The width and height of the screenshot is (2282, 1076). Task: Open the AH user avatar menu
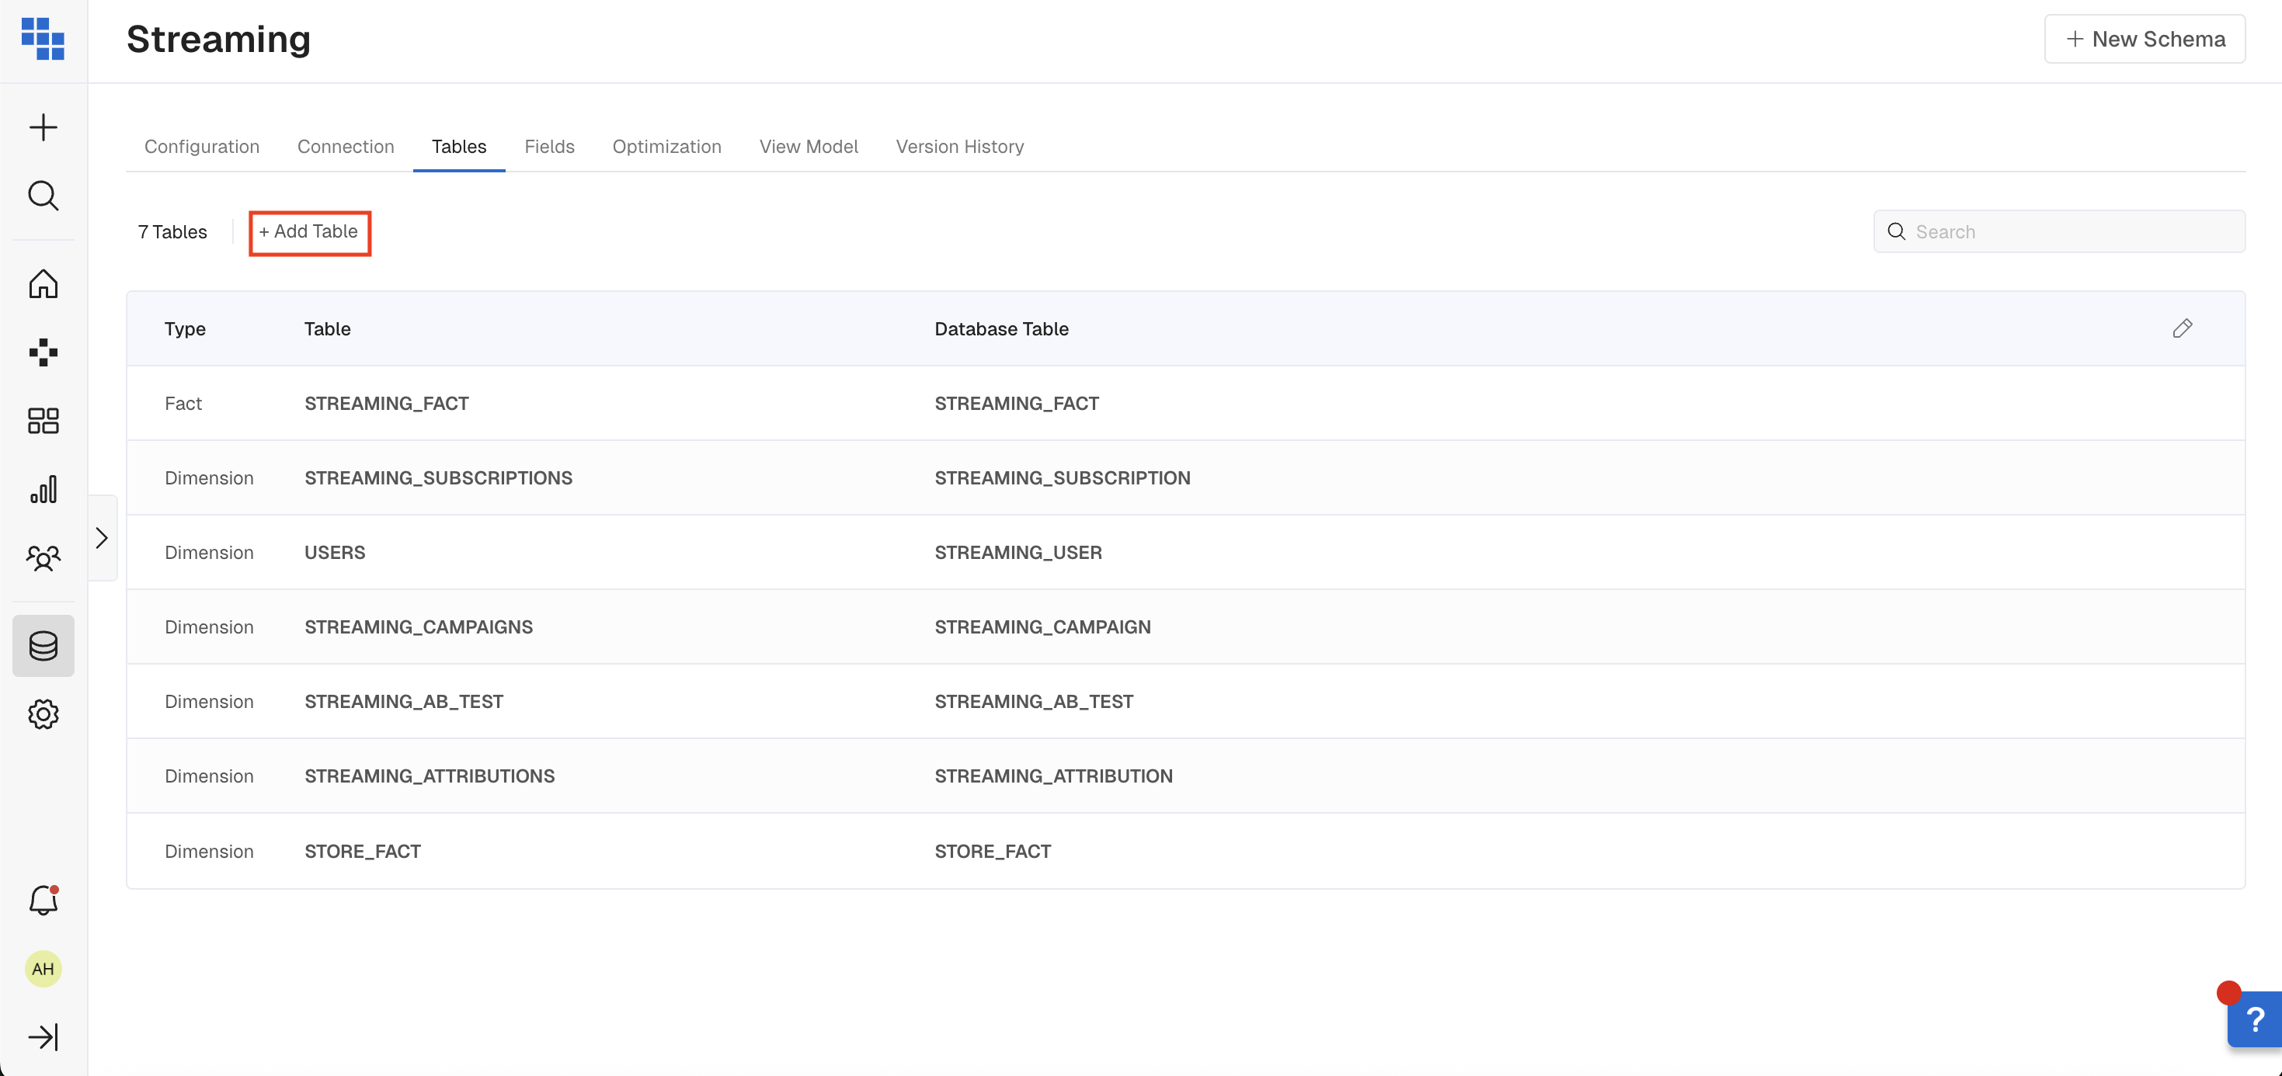point(43,969)
